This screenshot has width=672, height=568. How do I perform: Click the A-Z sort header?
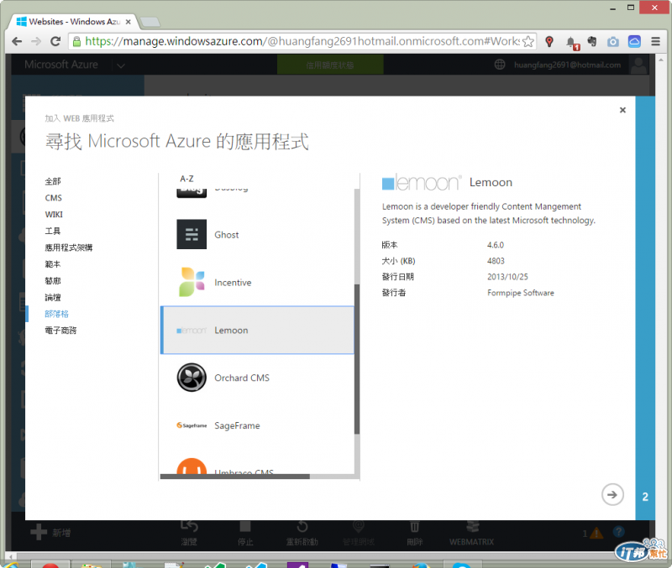click(x=186, y=179)
